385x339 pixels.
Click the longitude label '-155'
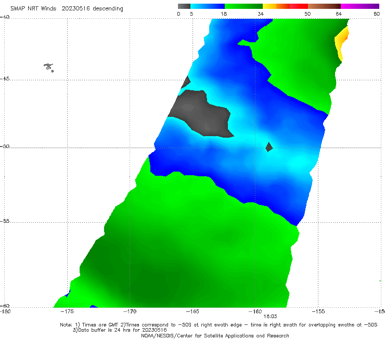tap(318, 311)
